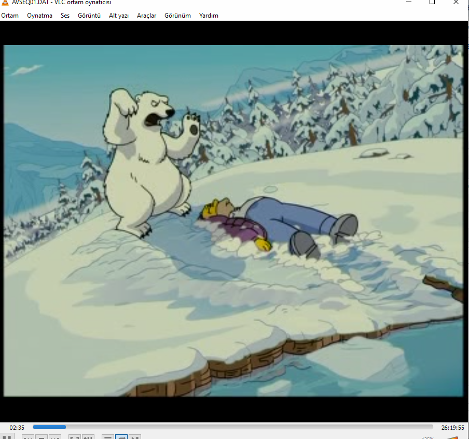The height and width of the screenshot is (439, 469).
Task: Skip to the next media item
Action: [55, 437]
